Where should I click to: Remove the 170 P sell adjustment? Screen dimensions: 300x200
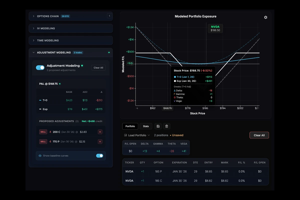100,141
